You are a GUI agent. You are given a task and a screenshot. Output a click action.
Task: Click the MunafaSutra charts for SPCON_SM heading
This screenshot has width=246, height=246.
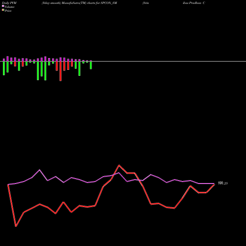click(x=79, y=3)
